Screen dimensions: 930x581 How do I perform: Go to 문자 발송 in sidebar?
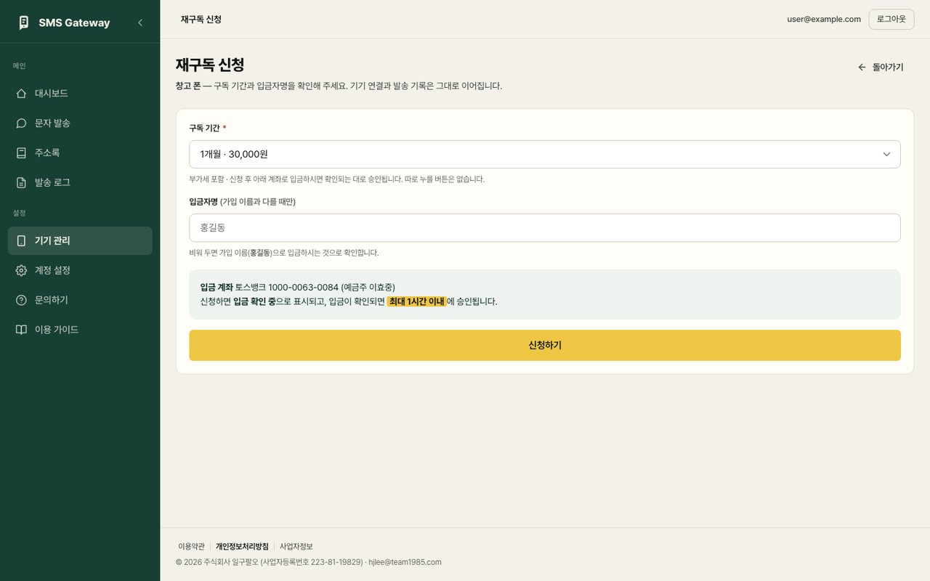[x=80, y=123]
